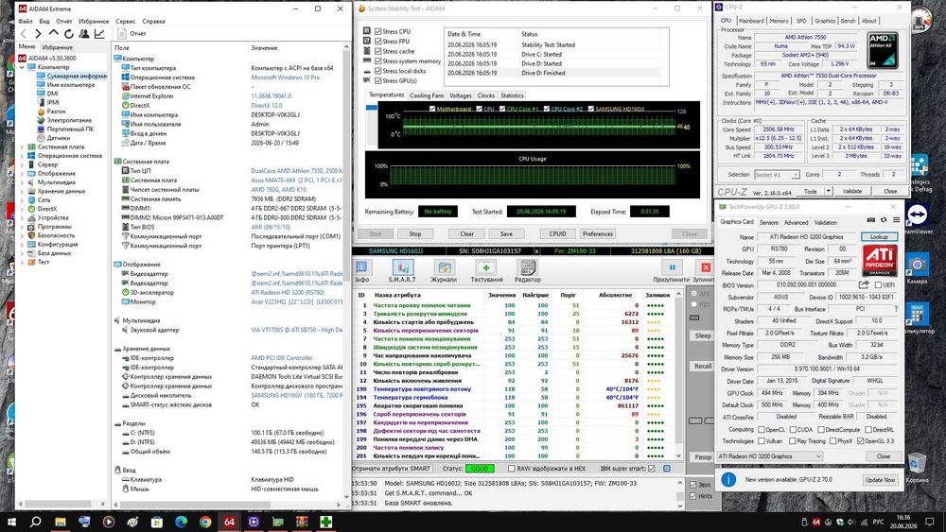Go forward in AIDA64 navigation toolbar
946x532 pixels.
(38, 34)
